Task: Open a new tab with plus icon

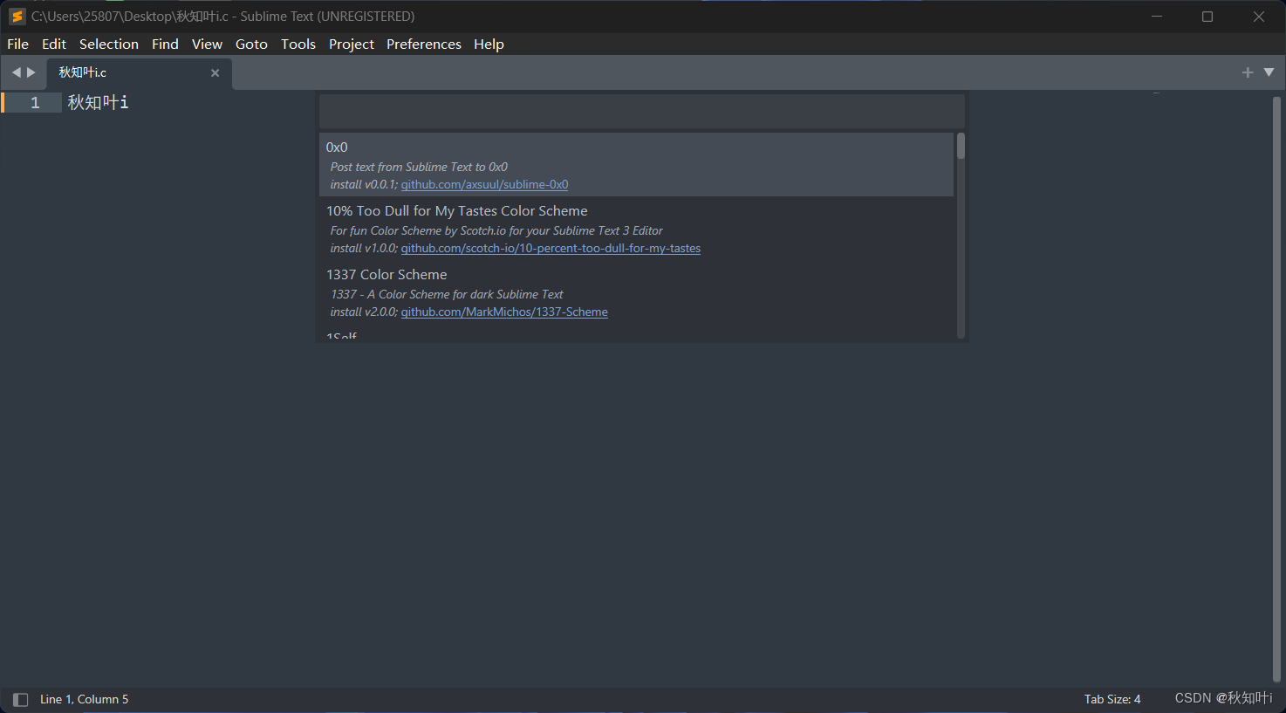Action: click(x=1248, y=72)
